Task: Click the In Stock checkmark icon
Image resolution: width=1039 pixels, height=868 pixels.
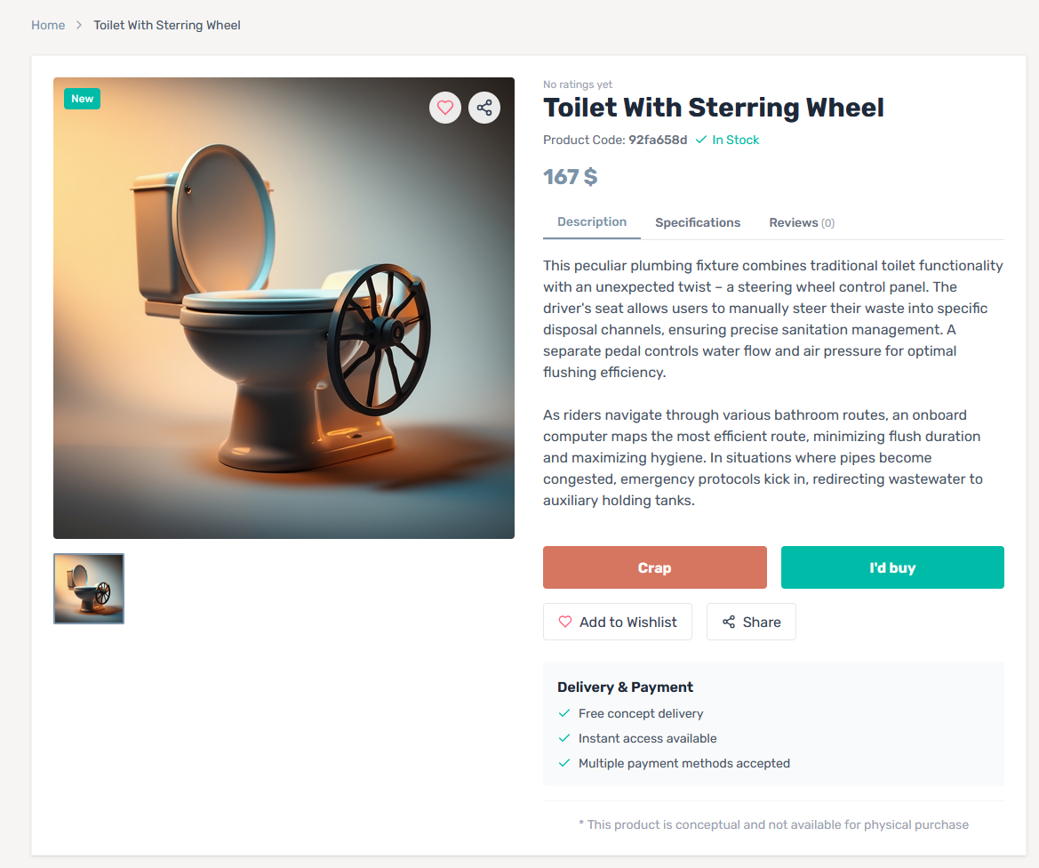Action: tap(701, 140)
